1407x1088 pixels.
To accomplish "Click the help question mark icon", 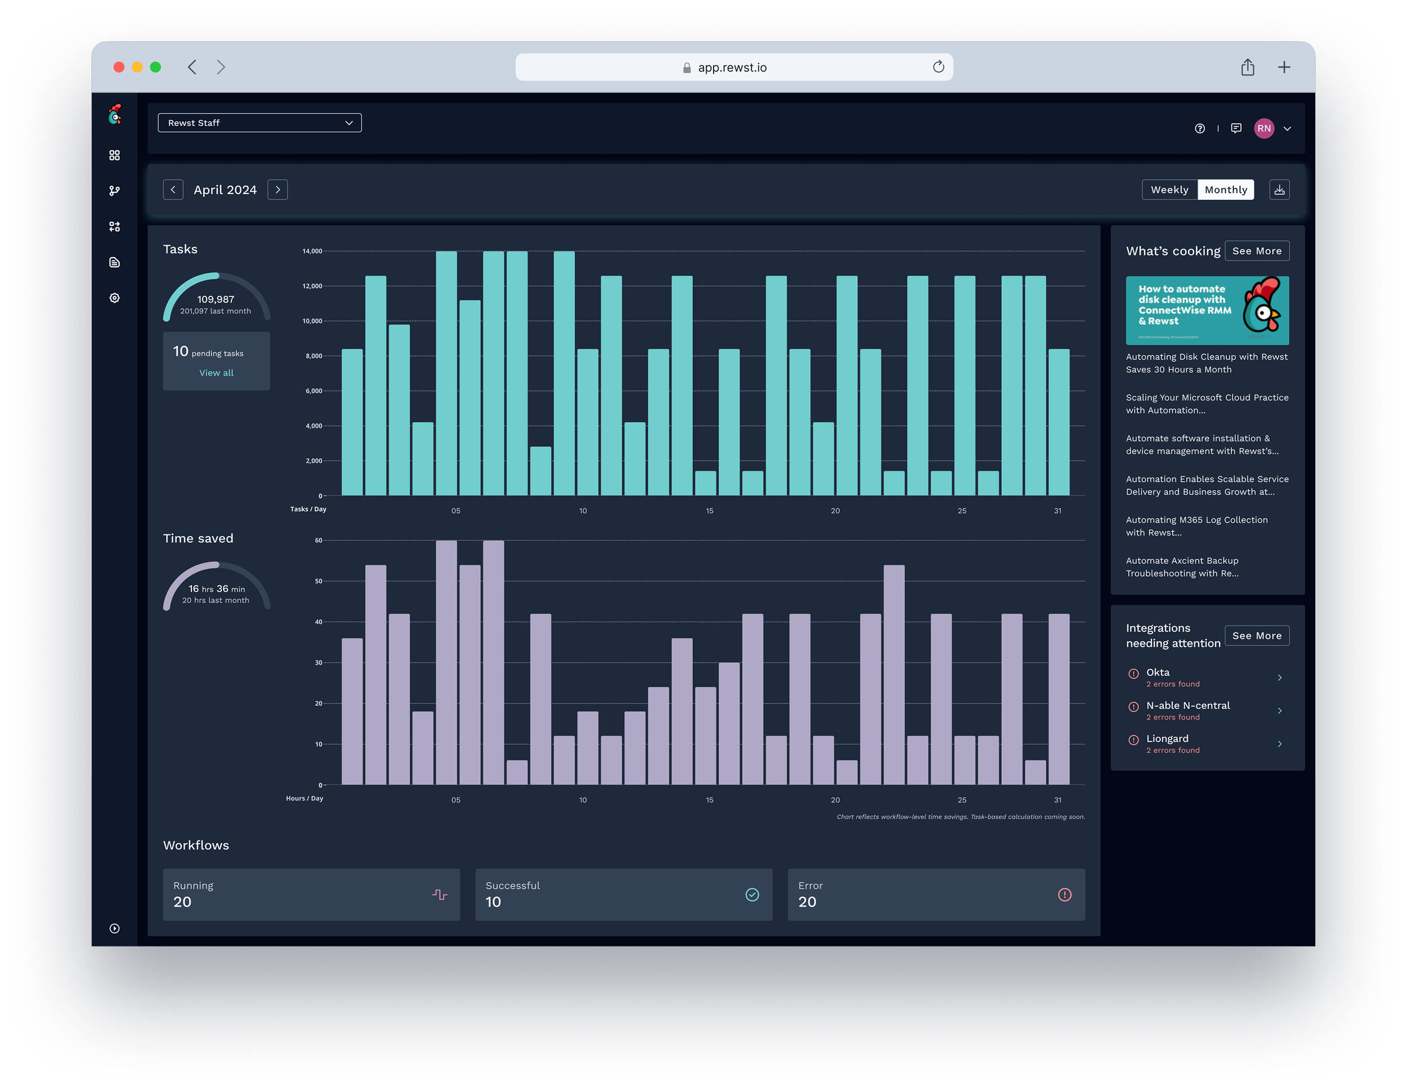I will pos(1199,128).
